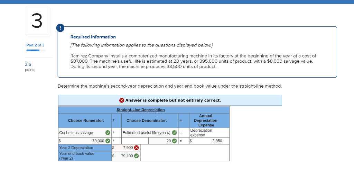The image size is (354, 186).
Task: Click the blue exclamation info icon
Action: click(x=60, y=28)
